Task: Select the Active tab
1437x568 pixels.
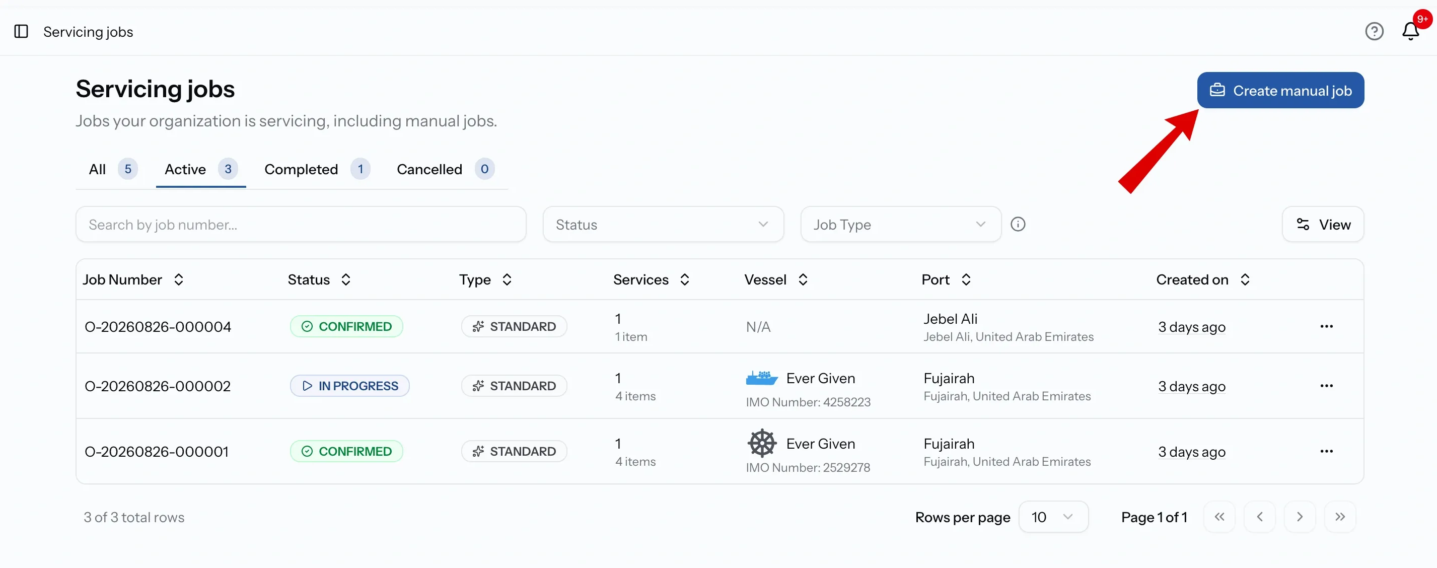Action: pyautogui.click(x=201, y=169)
